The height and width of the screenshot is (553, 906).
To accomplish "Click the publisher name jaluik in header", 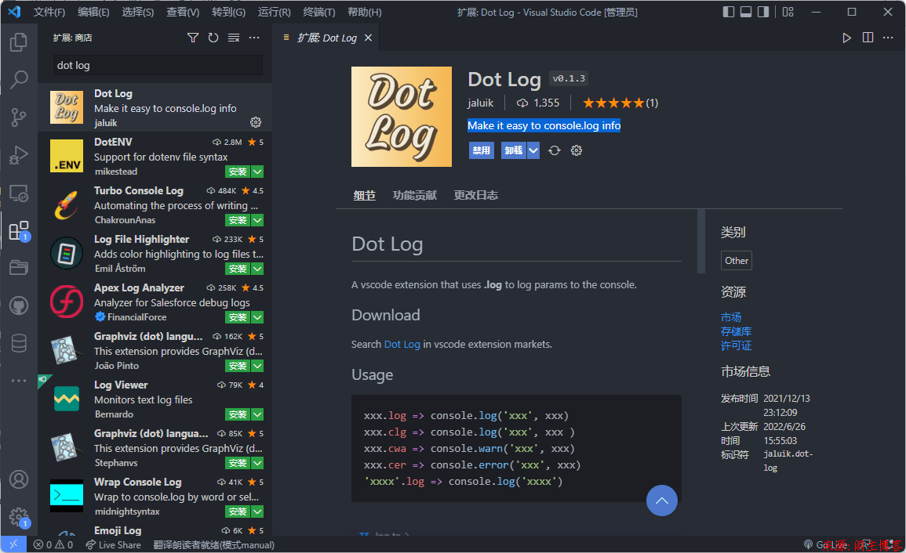I will pyautogui.click(x=481, y=103).
